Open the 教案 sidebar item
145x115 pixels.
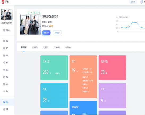click(x=6, y=41)
